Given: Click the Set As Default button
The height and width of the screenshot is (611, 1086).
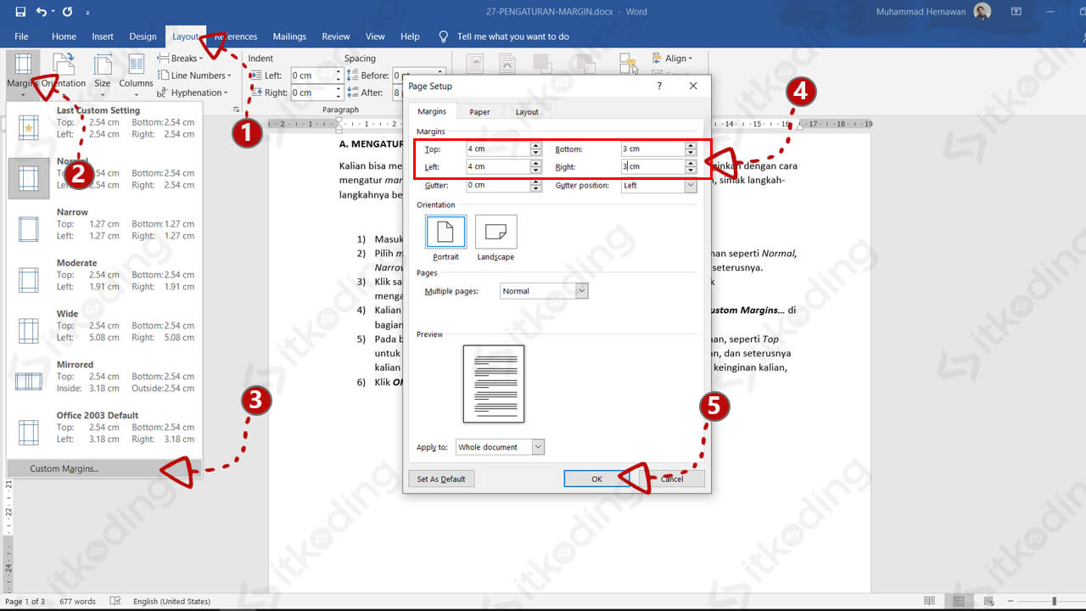Looking at the screenshot, I should [441, 479].
